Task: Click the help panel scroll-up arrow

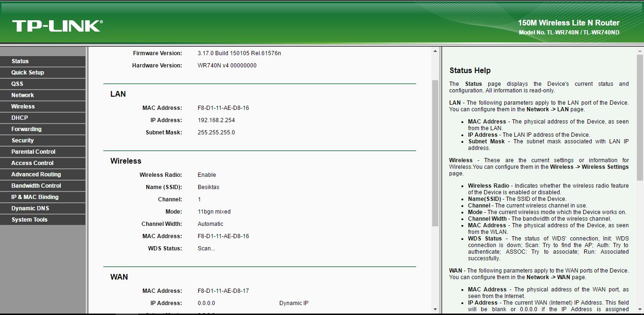Action: [640, 51]
